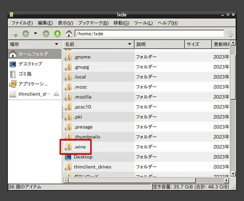
Task: Click the /home/lxde path field
Action: coord(149,34)
